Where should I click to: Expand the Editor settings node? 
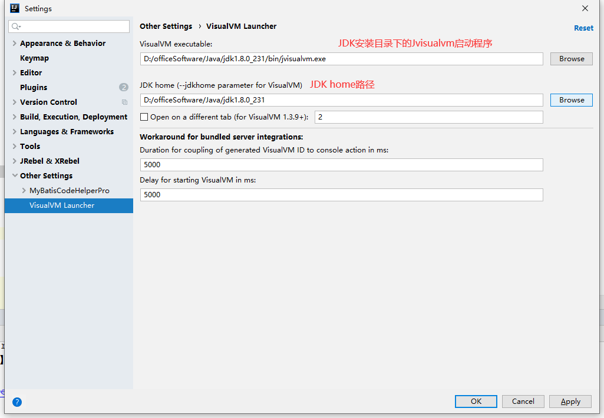pos(15,73)
